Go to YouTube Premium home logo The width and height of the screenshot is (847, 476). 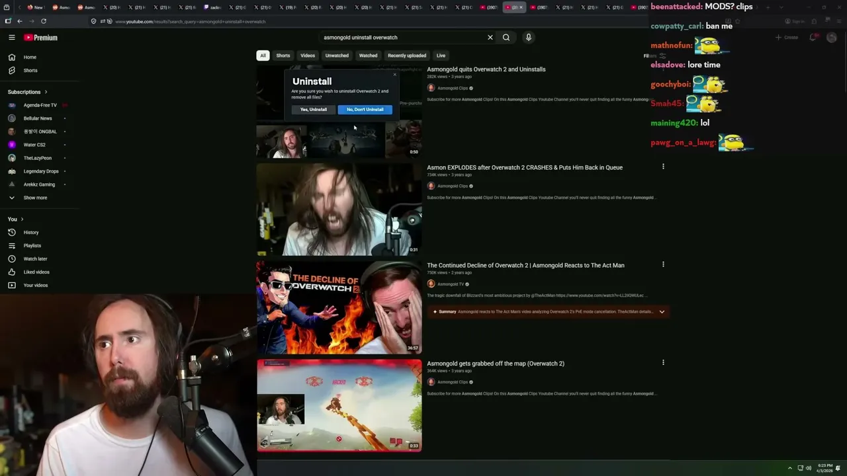pos(41,38)
